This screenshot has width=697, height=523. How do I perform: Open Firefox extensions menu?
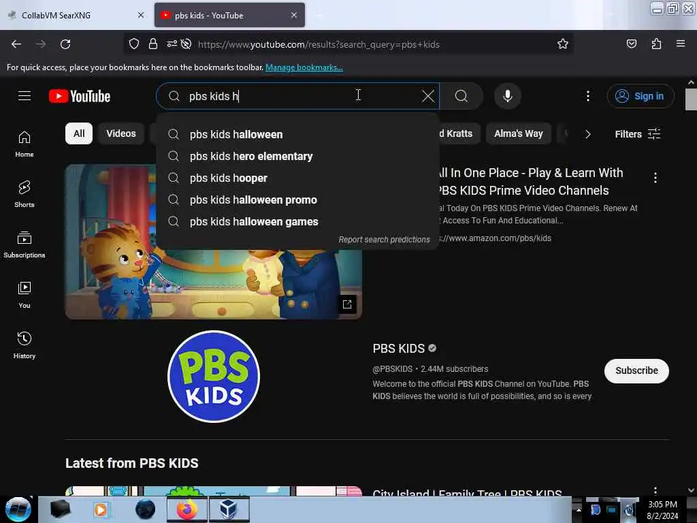tap(656, 44)
